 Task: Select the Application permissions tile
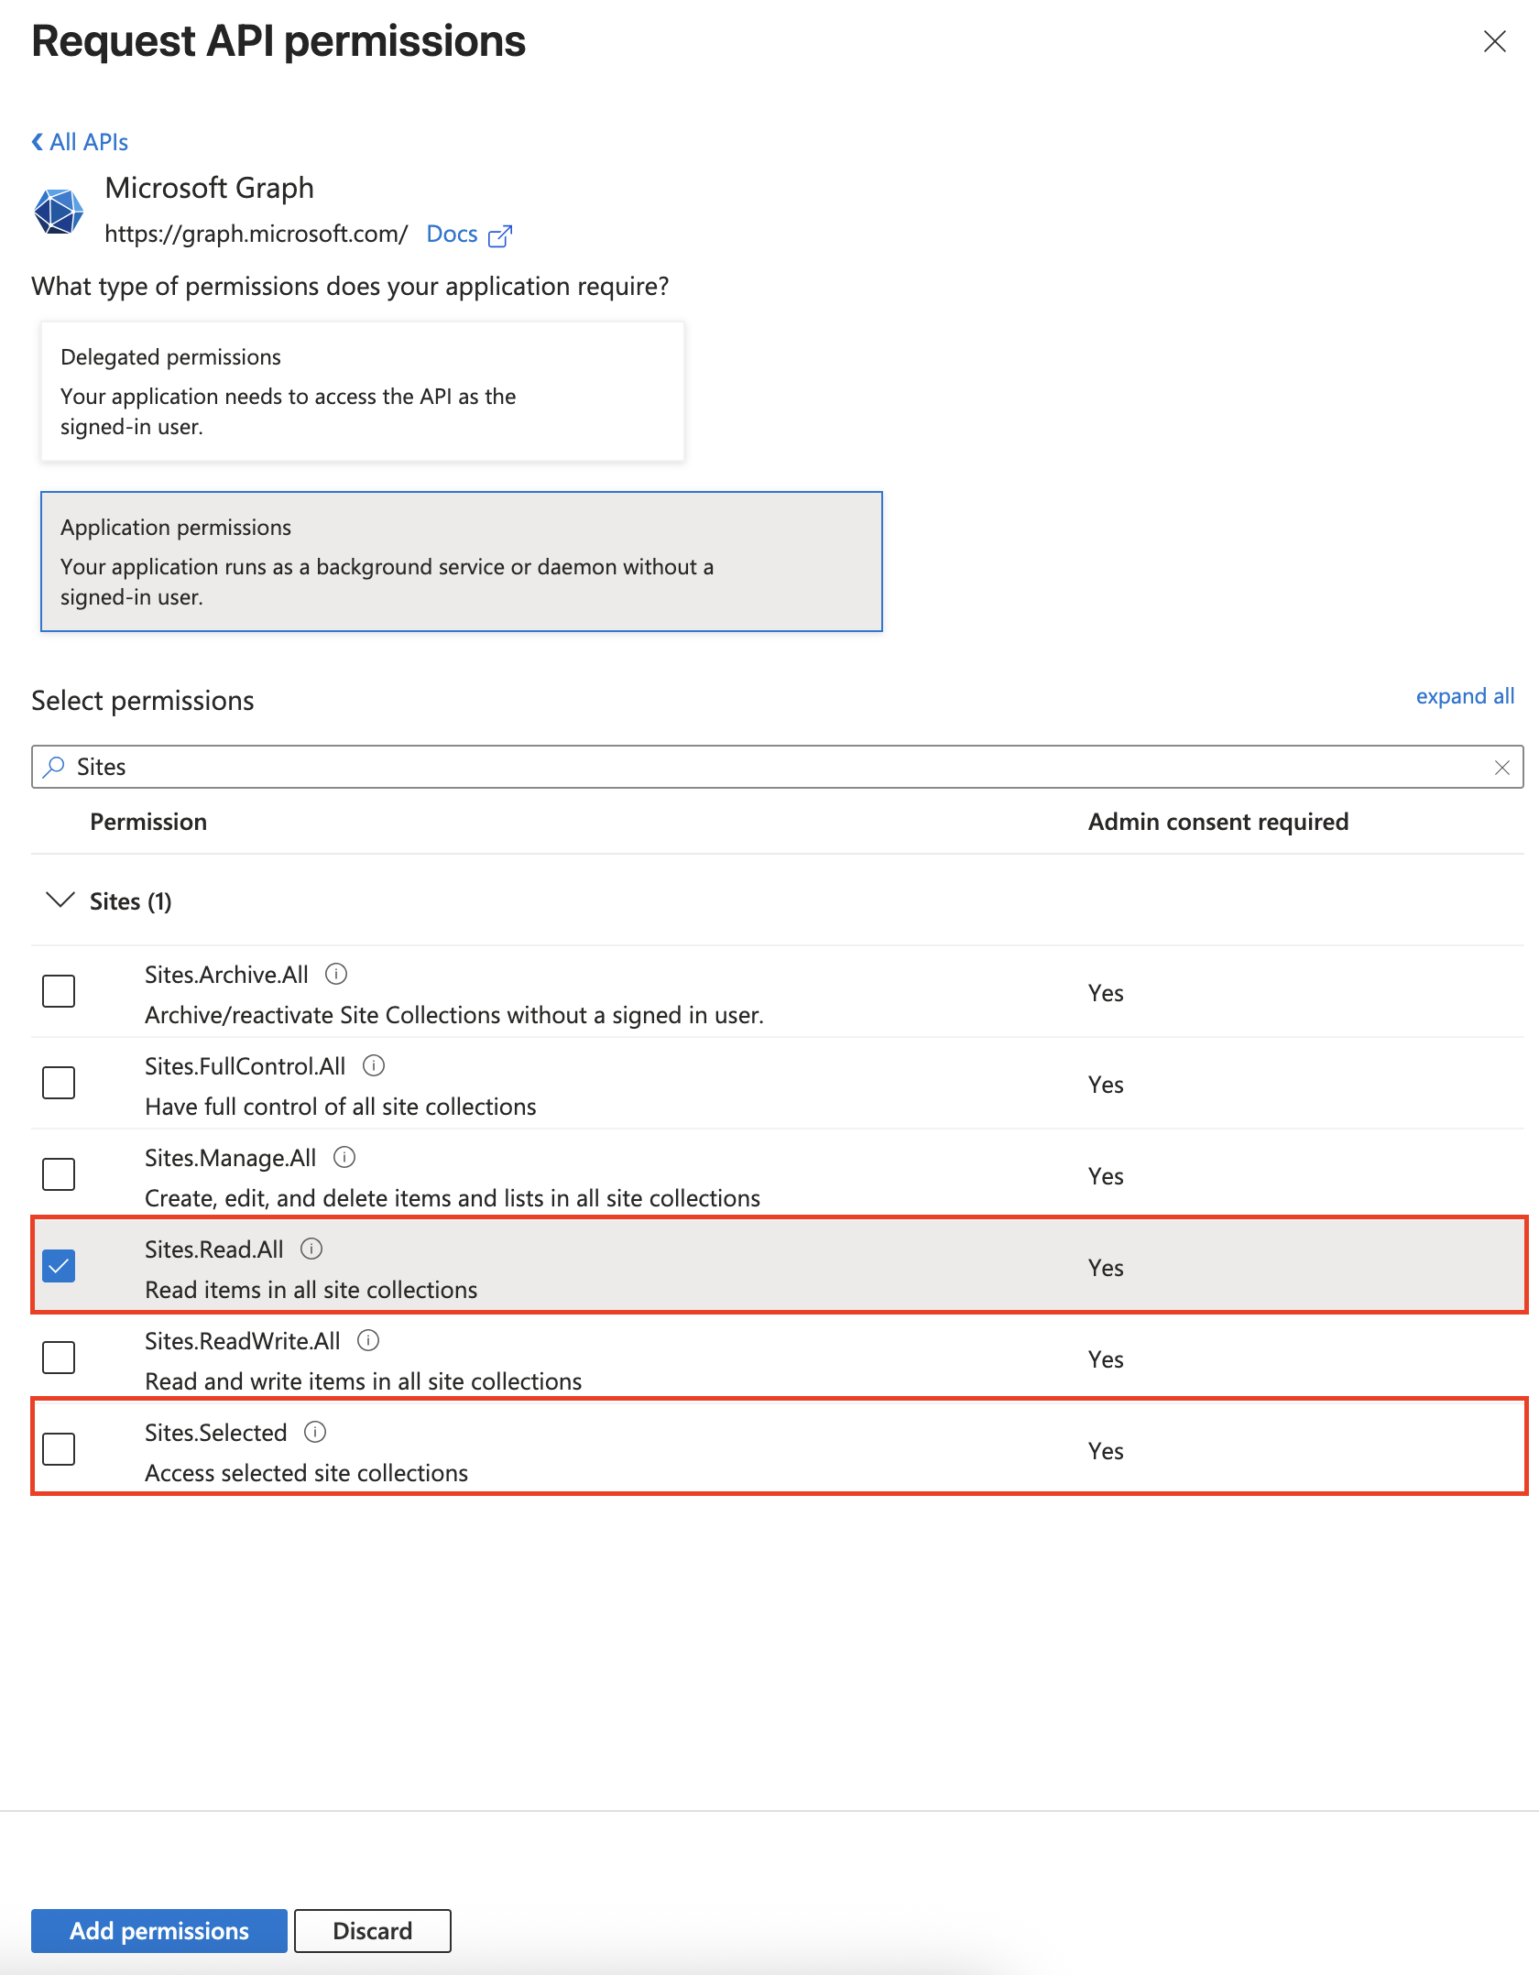coord(461,560)
